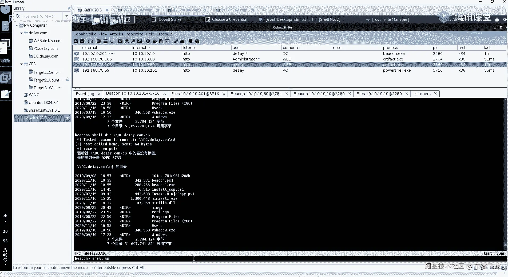View keystrokes using the key icon
The height and width of the screenshot is (277, 508).
point(133,41)
